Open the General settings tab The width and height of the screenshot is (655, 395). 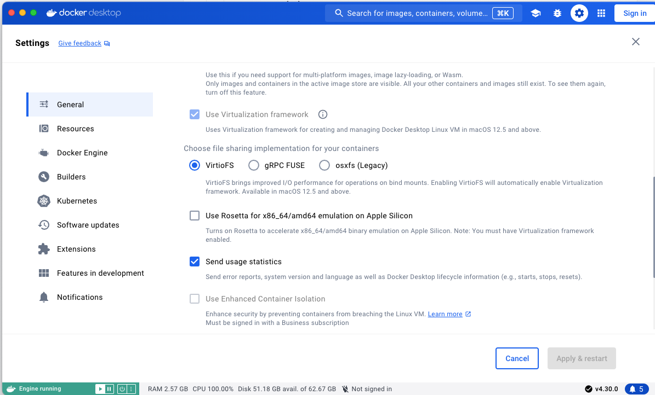coord(90,104)
